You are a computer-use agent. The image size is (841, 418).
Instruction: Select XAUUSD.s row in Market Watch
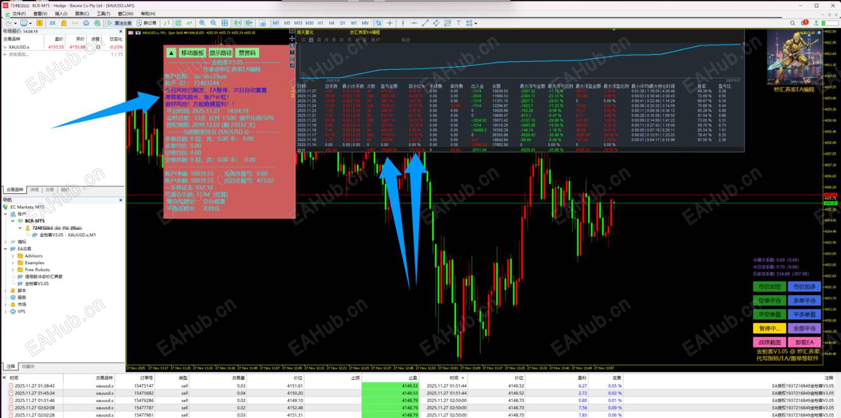63,47
